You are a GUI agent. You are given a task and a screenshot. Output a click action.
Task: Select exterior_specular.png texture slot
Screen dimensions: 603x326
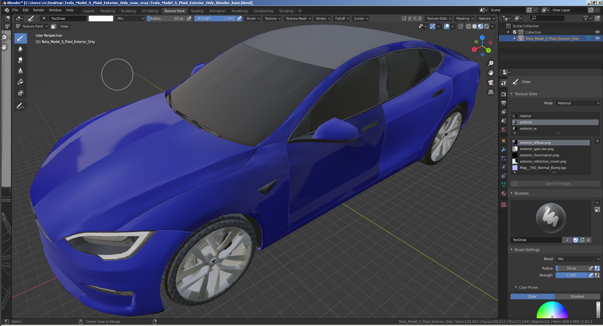(x=551, y=149)
